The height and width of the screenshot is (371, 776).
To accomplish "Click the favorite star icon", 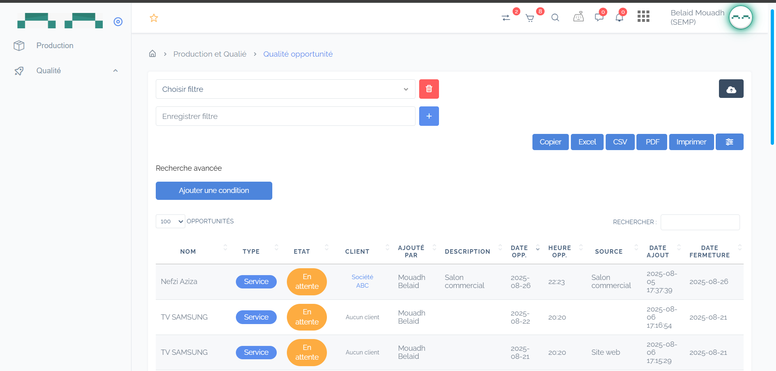I will [x=154, y=18].
